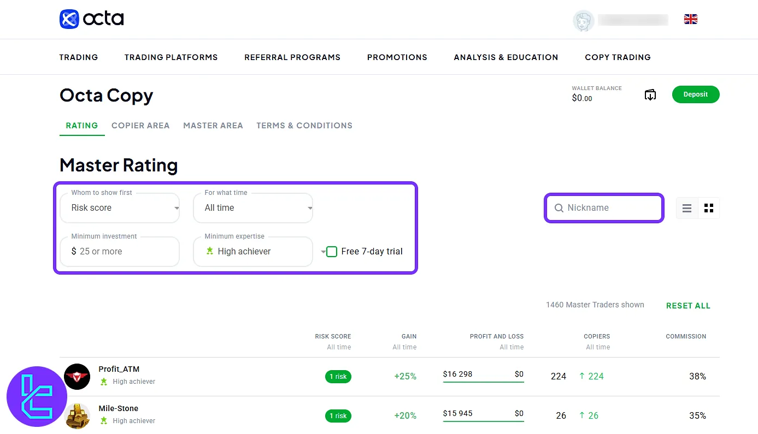
Task: Click the $15 945 profit value
Action: click(x=458, y=413)
